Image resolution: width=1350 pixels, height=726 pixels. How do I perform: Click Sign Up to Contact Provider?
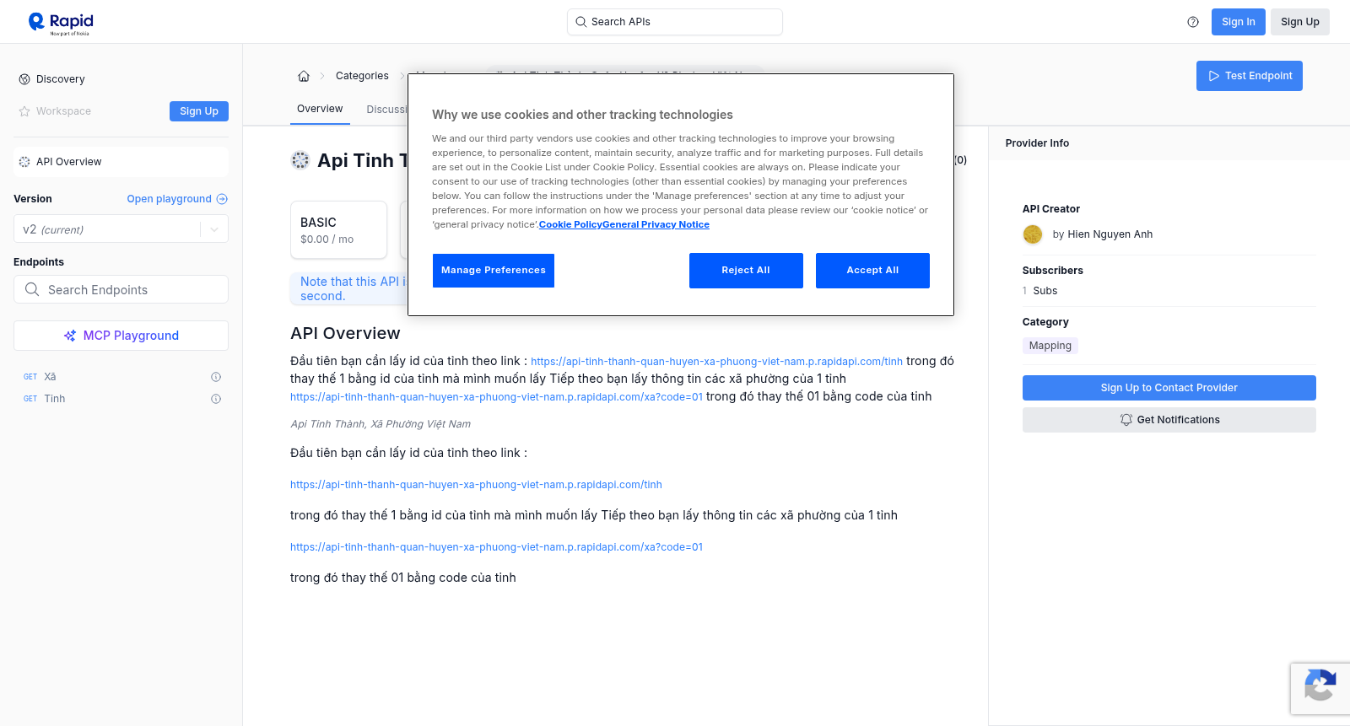[x=1169, y=388]
